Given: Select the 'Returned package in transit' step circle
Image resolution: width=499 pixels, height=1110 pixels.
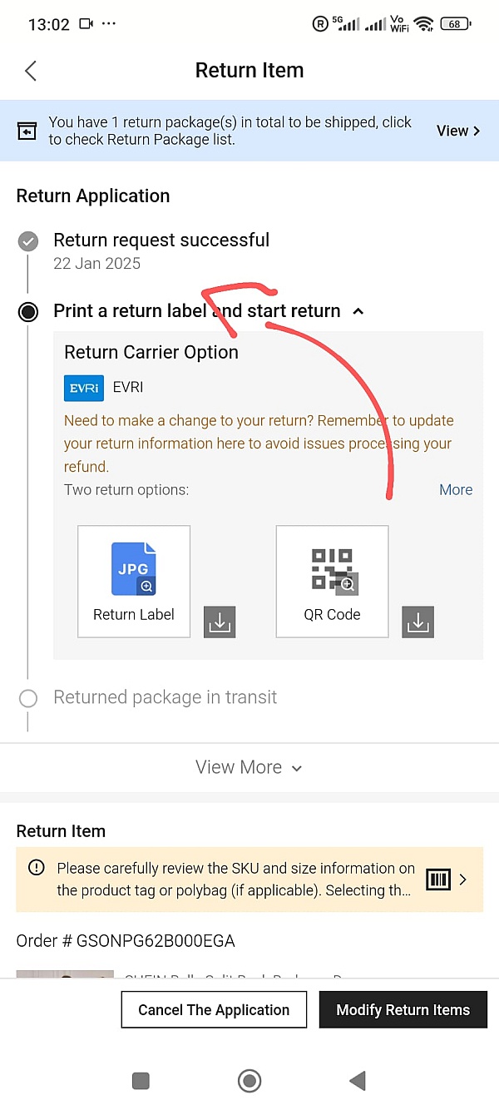Looking at the screenshot, I should pos(28,698).
